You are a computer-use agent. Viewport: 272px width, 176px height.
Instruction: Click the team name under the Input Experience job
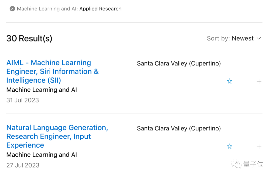42,155
